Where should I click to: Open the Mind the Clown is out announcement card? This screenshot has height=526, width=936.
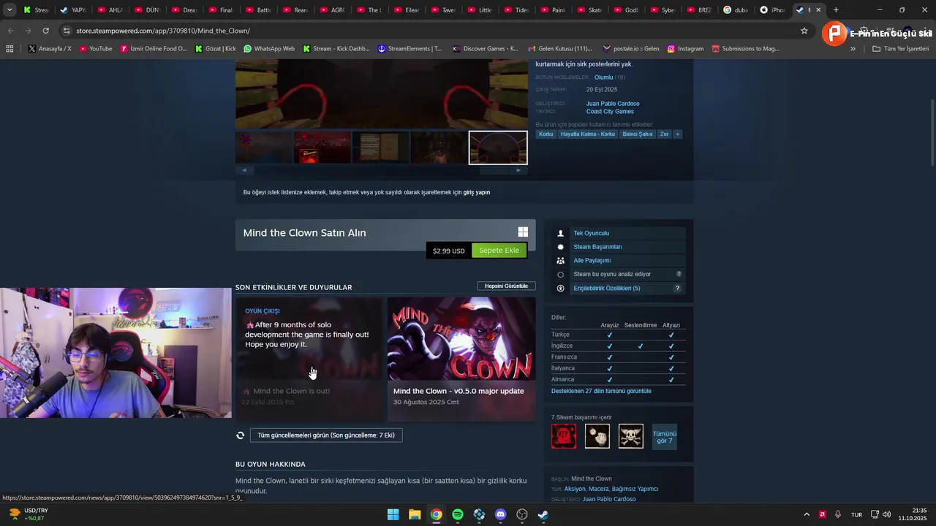click(x=309, y=359)
